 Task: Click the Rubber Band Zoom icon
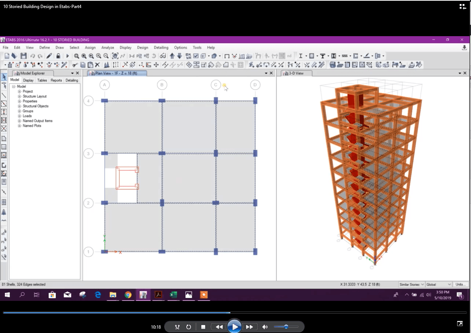coord(77,56)
